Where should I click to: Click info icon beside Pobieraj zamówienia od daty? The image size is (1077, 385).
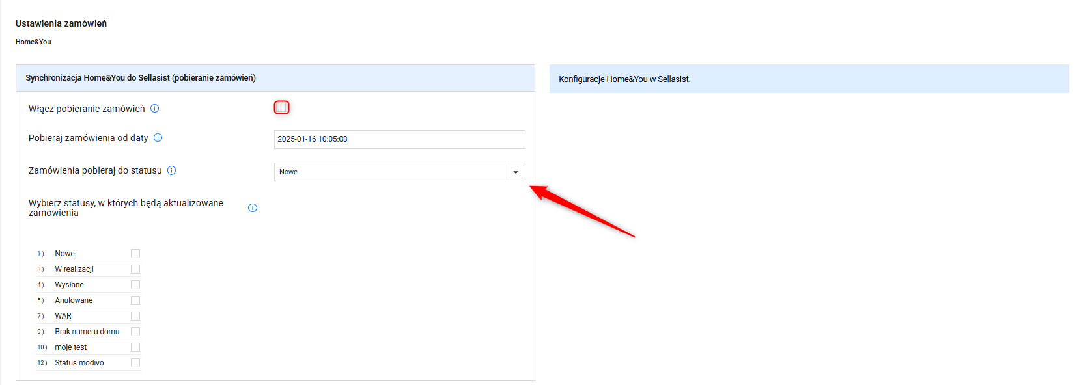pos(158,138)
